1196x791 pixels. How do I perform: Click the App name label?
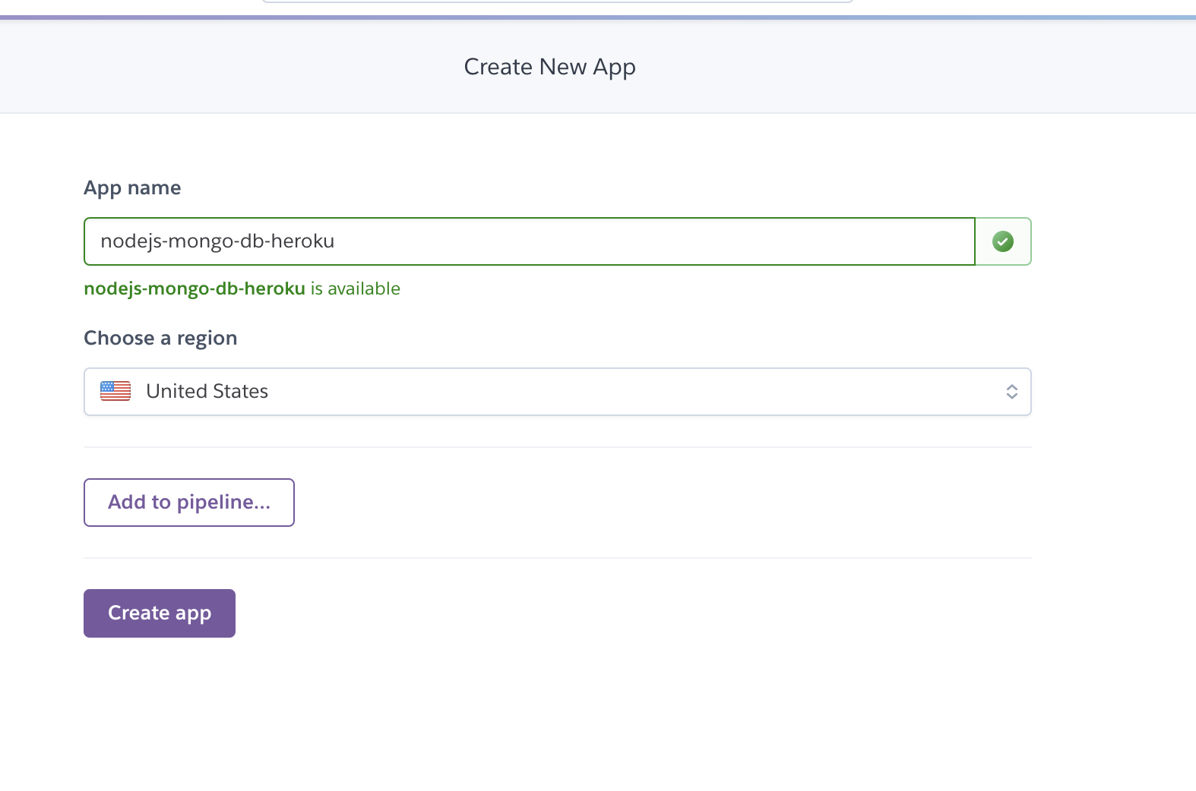(132, 188)
